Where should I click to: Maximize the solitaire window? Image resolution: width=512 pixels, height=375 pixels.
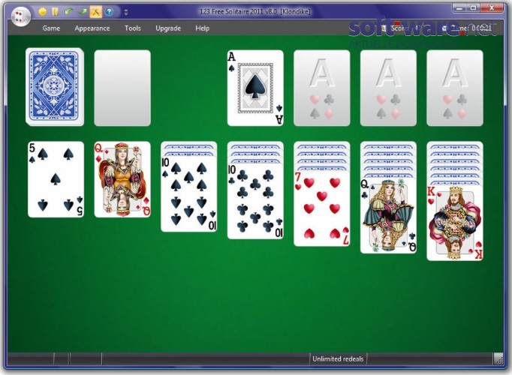pos(474,8)
